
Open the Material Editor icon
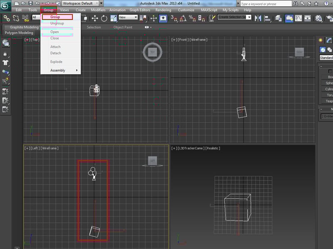click(318, 18)
